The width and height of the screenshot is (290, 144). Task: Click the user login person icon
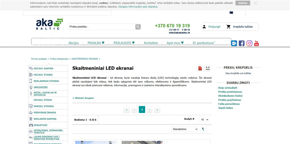click(204, 27)
